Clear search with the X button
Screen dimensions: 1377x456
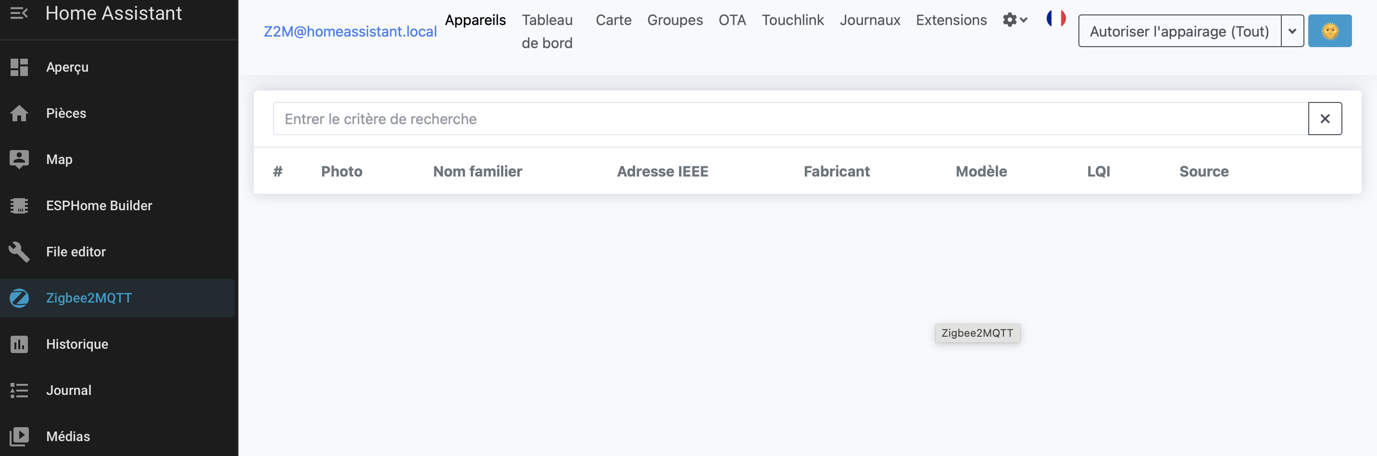point(1325,119)
